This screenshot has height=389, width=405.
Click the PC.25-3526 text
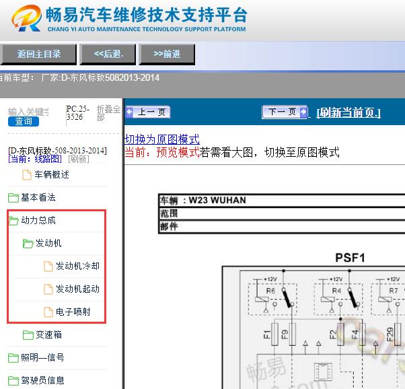(x=78, y=112)
